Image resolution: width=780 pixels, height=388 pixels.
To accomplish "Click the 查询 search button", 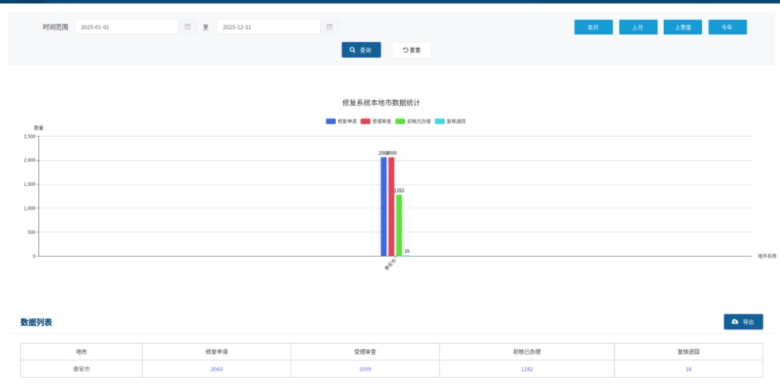I will 361,50.
